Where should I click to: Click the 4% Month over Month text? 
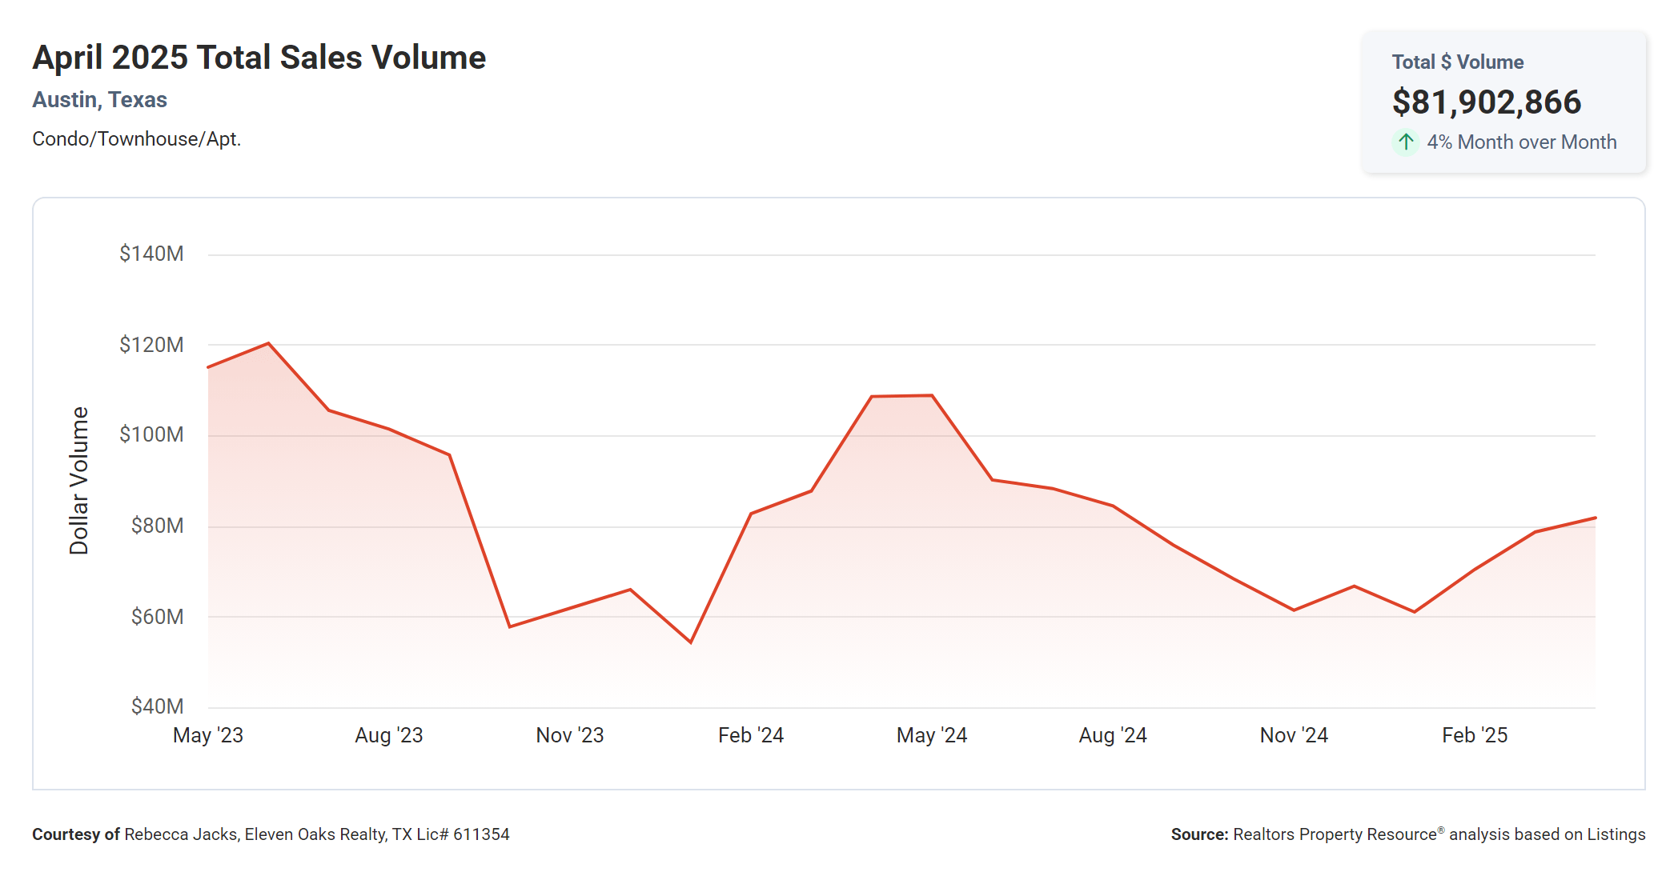[1521, 142]
